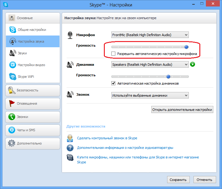Select Настройка звука in sidebar
The height and width of the screenshot is (189, 222).
coord(33,41)
